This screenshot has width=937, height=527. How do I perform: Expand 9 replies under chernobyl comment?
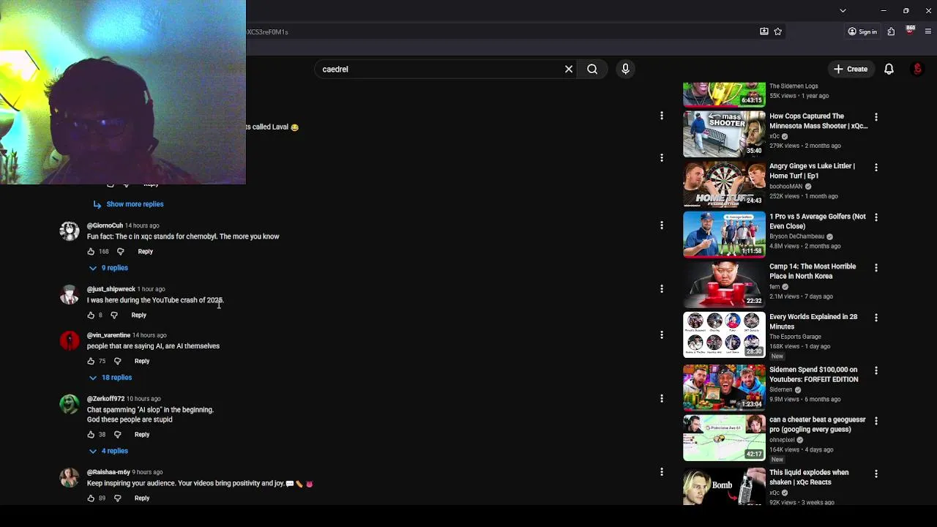(108, 268)
